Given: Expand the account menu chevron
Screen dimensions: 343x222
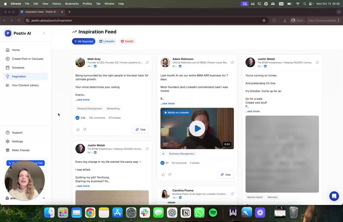Looking at the screenshot, I should (x=44, y=198).
